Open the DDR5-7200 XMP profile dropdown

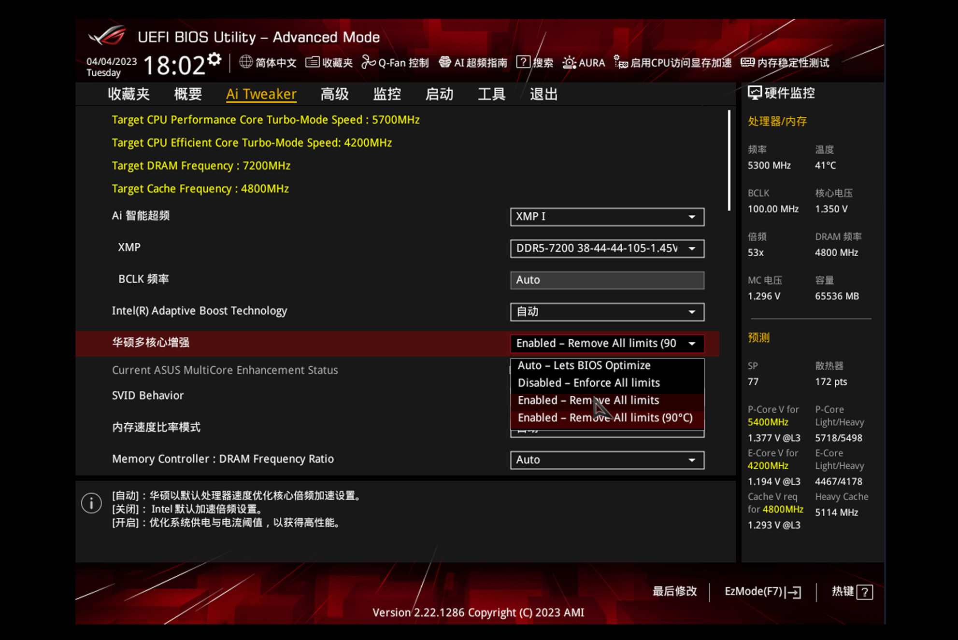point(607,249)
